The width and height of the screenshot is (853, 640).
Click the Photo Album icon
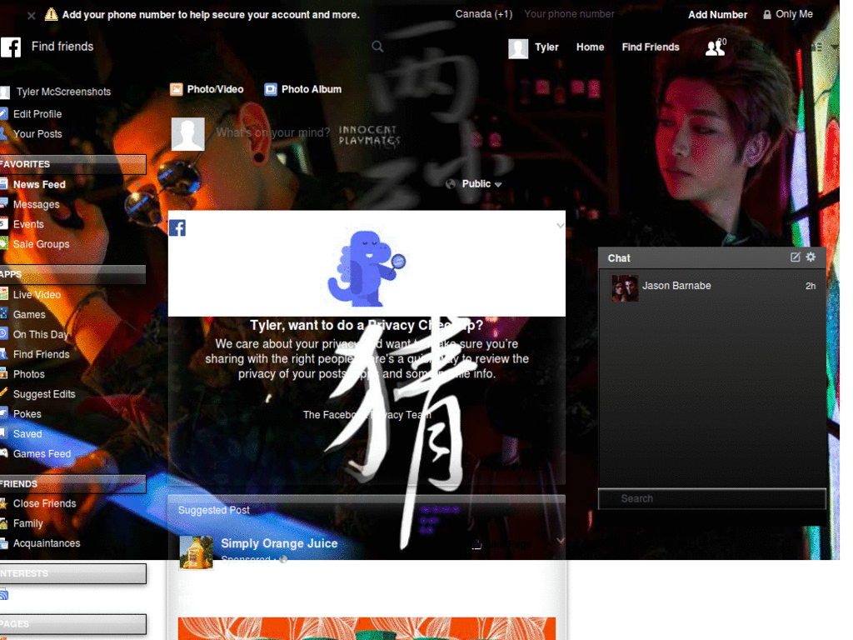tap(269, 88)
